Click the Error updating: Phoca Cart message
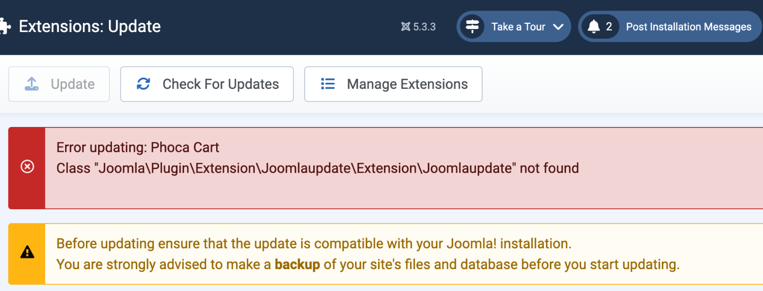Screen dimensions: 763x291 (138, 148)
